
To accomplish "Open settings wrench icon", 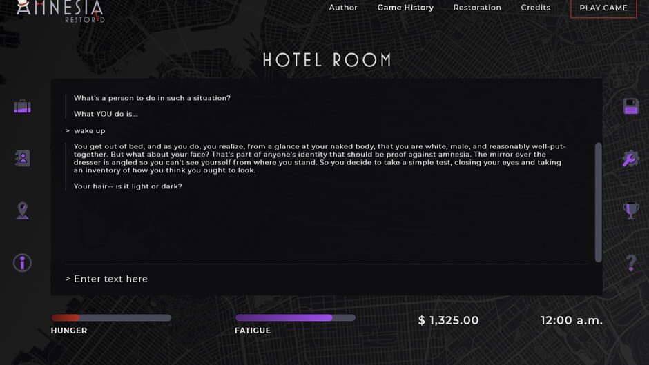I will (x=630, y=159).
